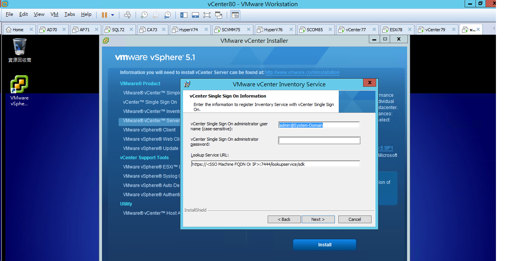Select VMware vSphere Authentication Proxy entry
The image size is (528, 261).
coord(151,195)
